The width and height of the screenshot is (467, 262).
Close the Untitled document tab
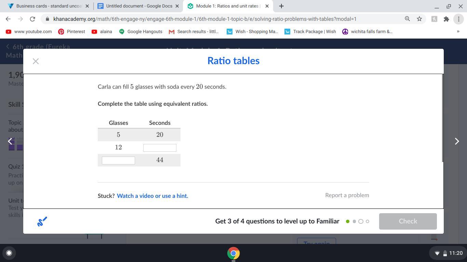(x=177, y=6)
